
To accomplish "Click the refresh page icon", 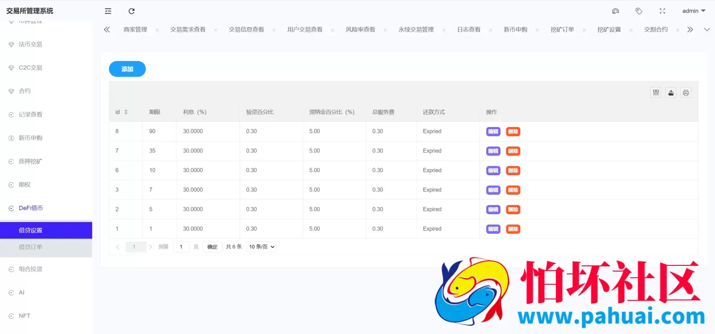I will pyautogui.click(x=131, y=11).
